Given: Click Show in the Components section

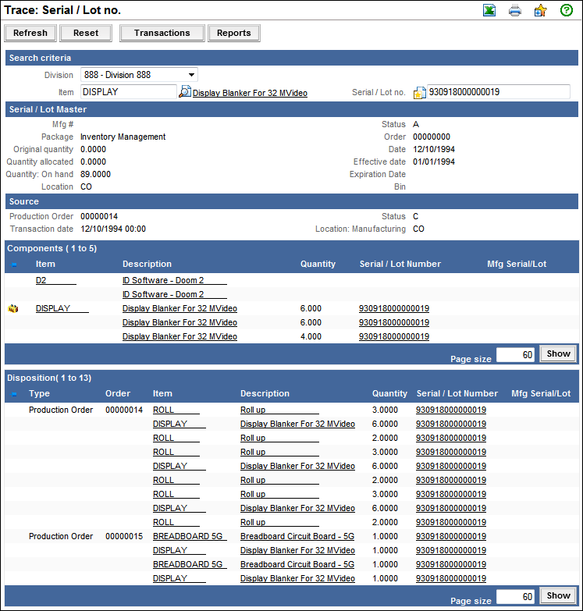Looking at the screenshot, I should [558, 353].
